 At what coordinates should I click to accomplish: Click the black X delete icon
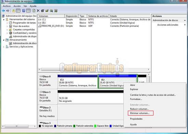point(38,11)
